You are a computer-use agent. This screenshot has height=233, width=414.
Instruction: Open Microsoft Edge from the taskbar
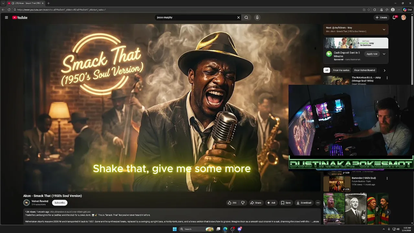225,229
